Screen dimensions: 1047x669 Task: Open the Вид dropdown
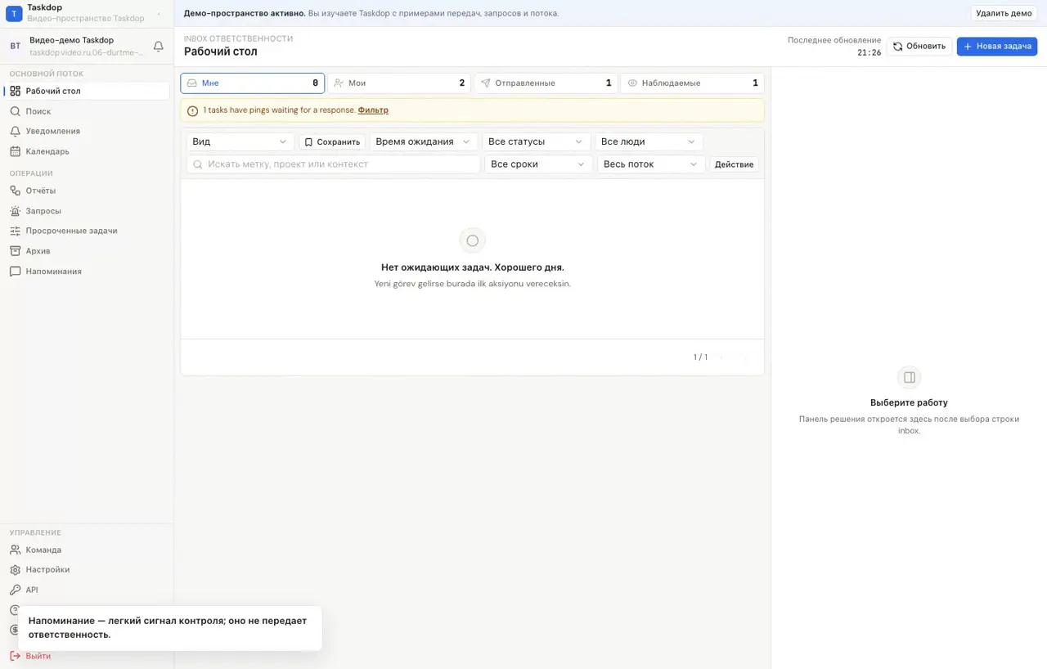click(240, 141)
